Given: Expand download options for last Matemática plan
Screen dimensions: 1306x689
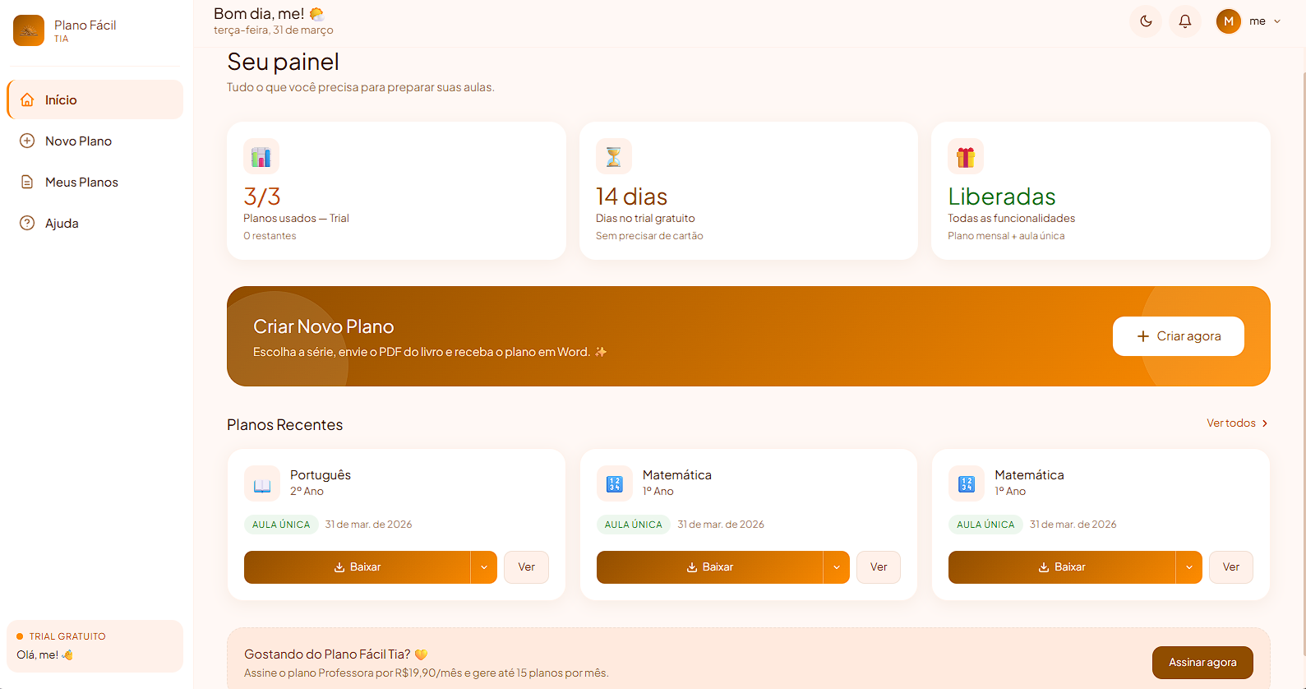Looking at the screenshot, I should pyautogui.click(x=1188, y=567).
